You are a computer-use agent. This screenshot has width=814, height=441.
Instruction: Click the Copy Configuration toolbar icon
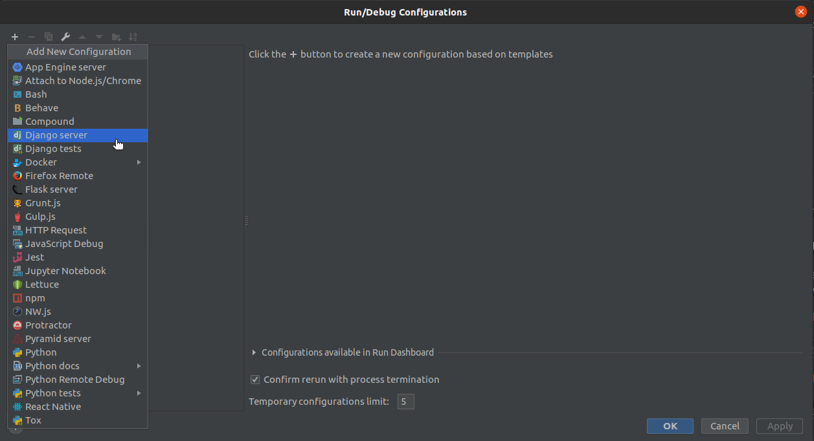point(49,37)
